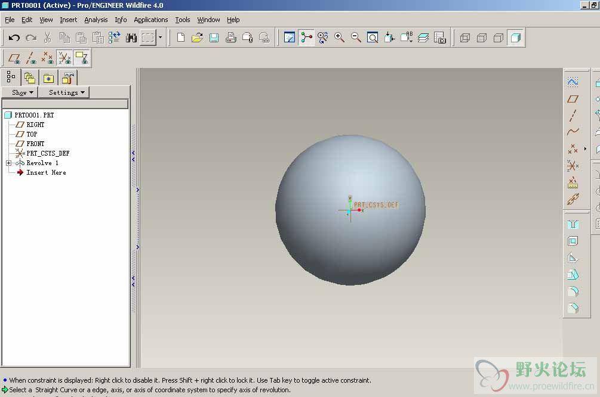Click the Regenerate model icon
The width and height of the screenshot is (600, 397).
[x=115, y=38]
